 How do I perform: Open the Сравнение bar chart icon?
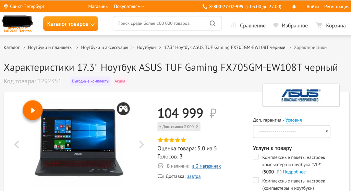click(x=233, y=25)
